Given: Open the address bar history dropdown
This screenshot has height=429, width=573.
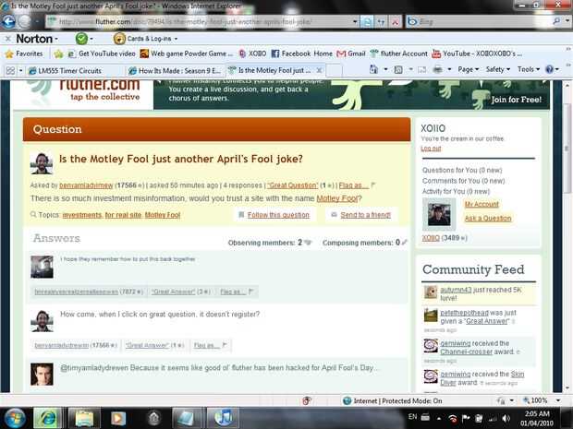Looking at the screenshot, I should [355, 22].
